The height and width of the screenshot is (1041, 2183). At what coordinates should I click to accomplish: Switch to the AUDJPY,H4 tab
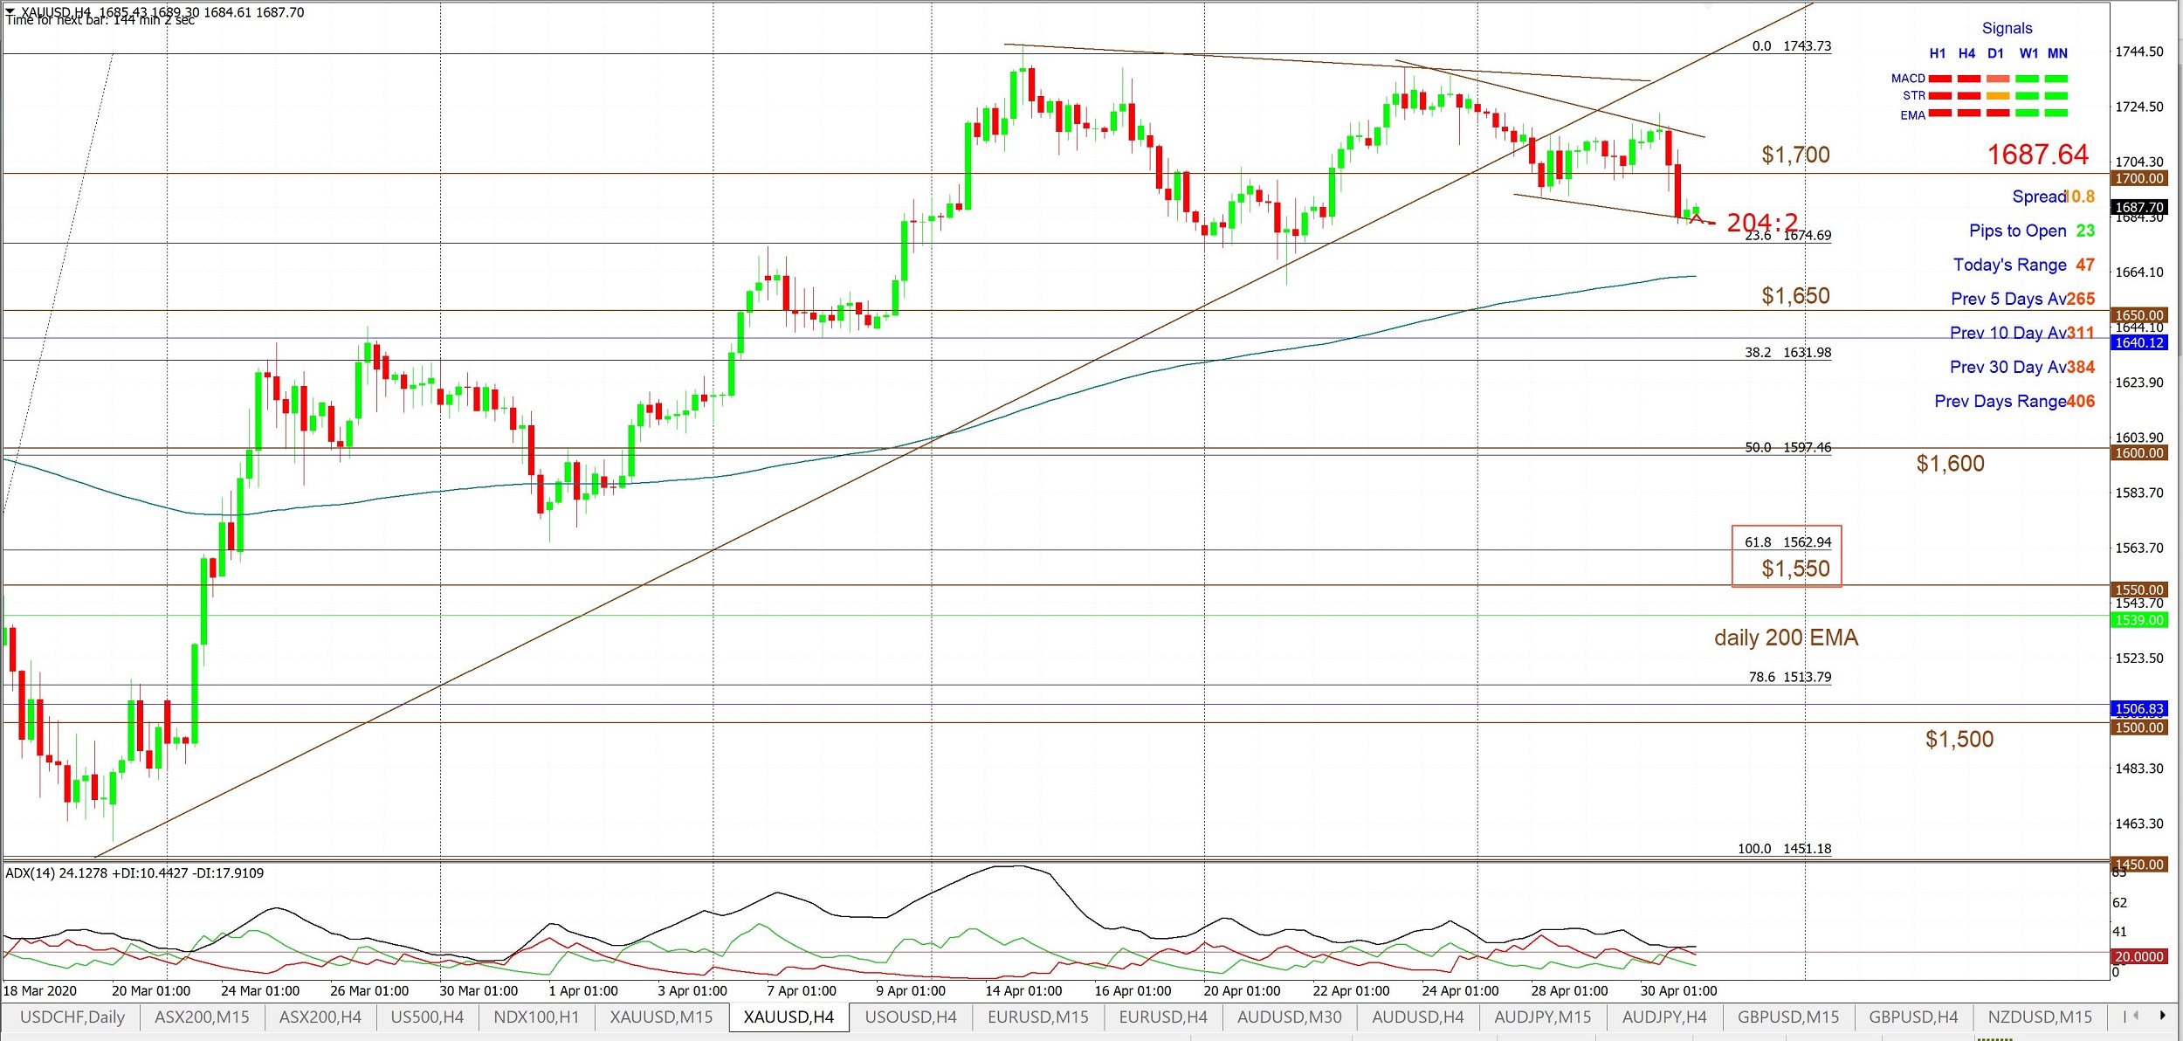click(1664, 1017)
